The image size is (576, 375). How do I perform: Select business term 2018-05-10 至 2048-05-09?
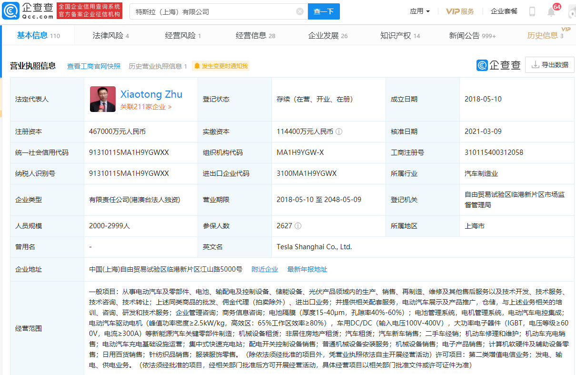(x=319, y=200)
